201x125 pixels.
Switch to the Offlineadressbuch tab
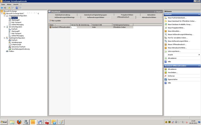[123, 17]
